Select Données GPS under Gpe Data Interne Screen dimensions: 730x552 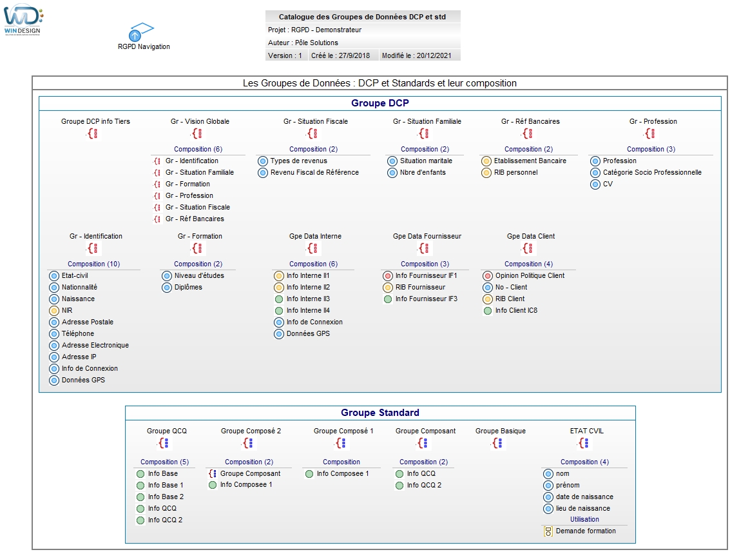click(x=308, y=333)
